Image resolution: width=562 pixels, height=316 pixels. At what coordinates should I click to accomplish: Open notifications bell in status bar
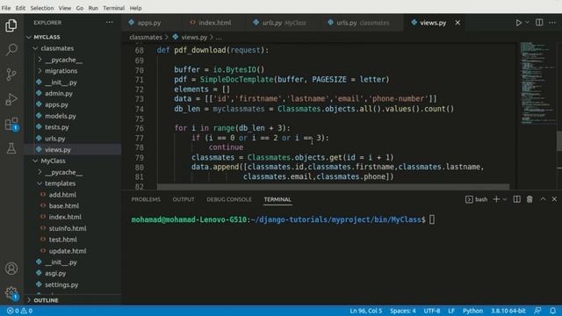coord(552,311)
